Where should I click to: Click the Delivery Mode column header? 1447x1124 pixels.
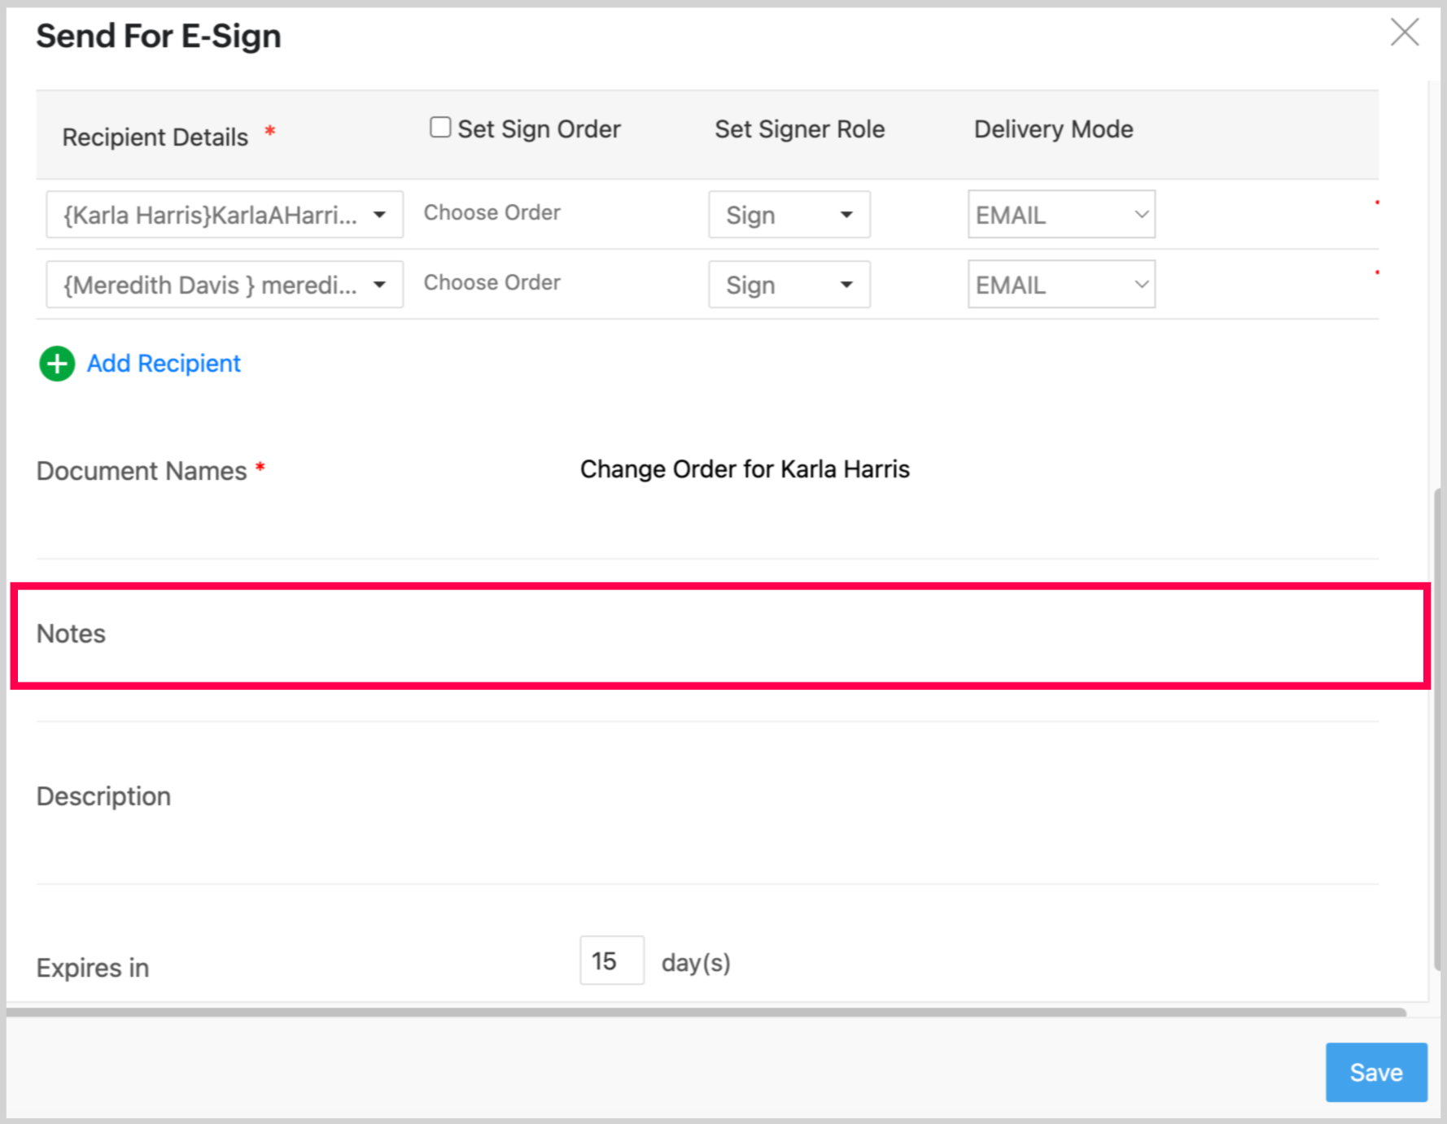(x=1053, y=129)
